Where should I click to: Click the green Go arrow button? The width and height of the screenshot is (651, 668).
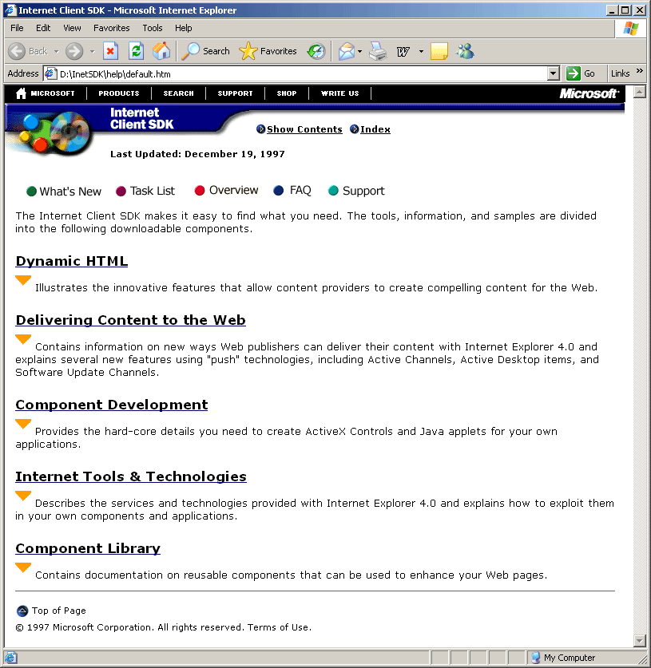573,73
